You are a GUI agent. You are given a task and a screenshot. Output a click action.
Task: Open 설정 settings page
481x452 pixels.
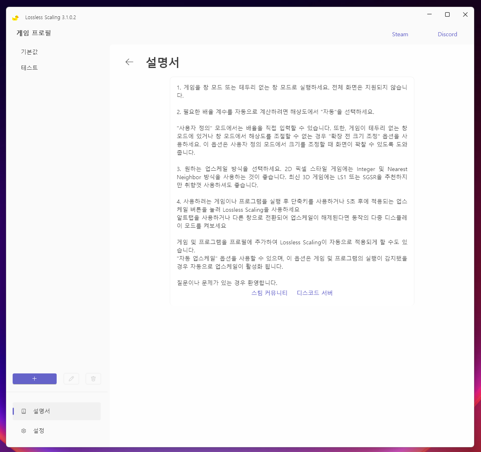[57, 430]
